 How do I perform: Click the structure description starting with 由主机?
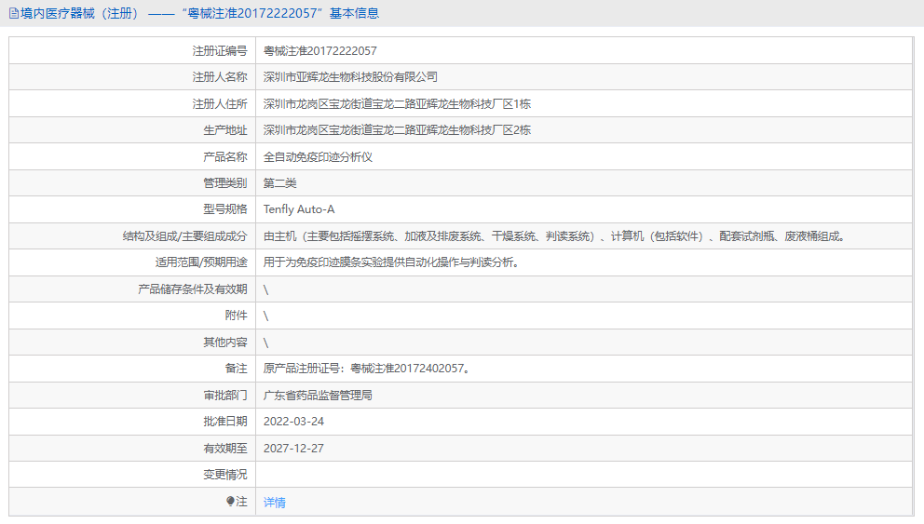coord(556,236)
